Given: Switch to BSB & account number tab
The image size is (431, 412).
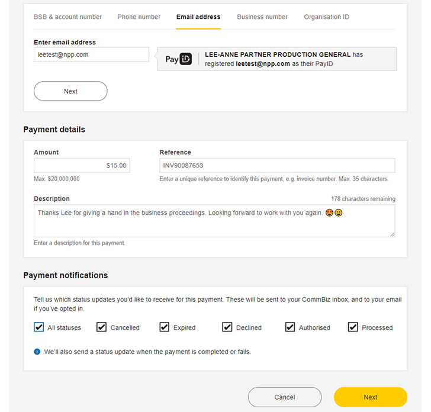Looking at the screenshot, I should click(67, 17).
